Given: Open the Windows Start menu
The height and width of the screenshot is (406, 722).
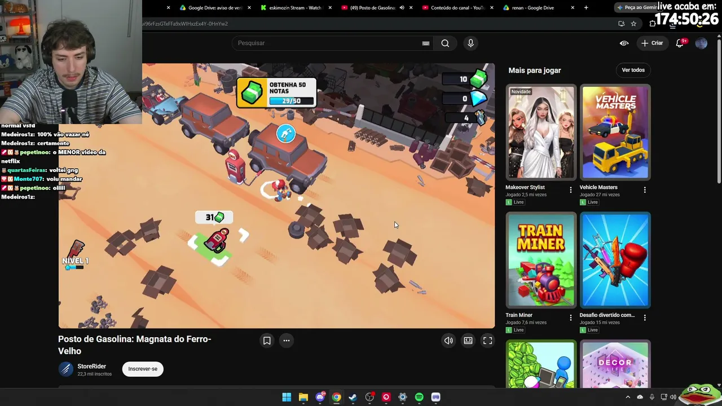Looking at the screenshot, I should 287,397.
